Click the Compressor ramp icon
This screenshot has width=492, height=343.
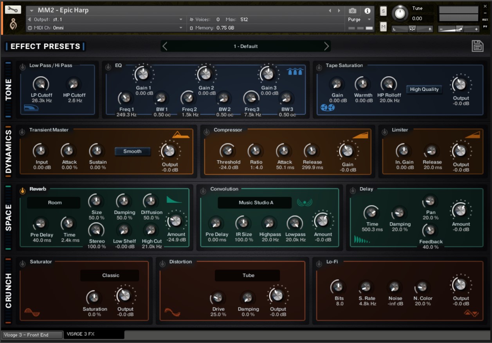360,135
